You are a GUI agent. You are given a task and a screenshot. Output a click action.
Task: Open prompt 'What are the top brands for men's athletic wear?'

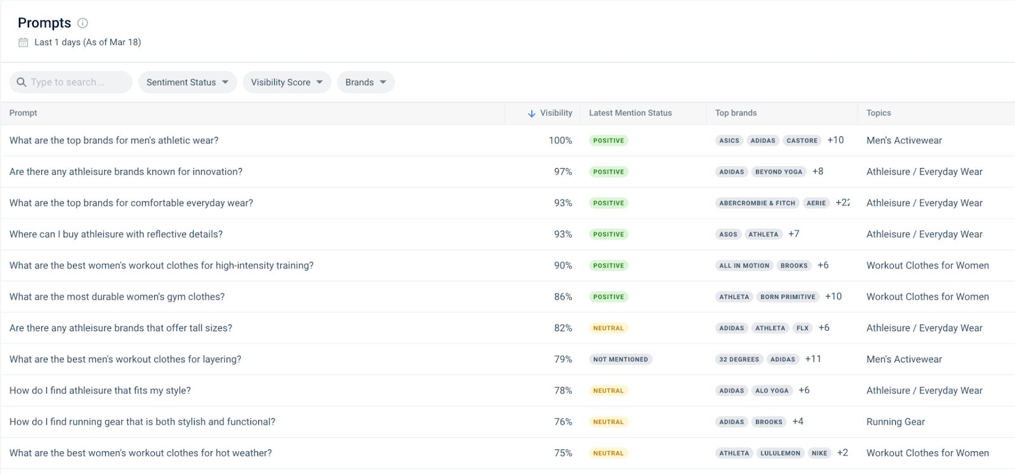click(x=114, y=141)
